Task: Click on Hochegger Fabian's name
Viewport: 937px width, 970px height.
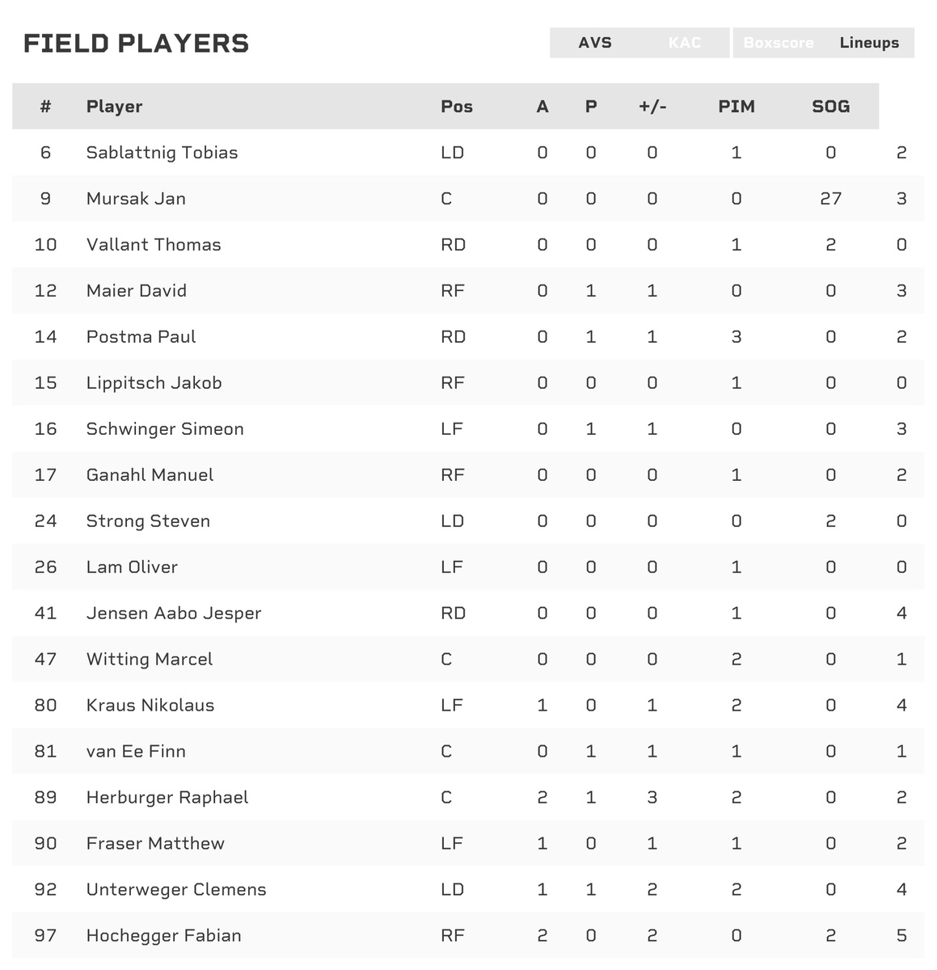Action: tap(163, 936)
